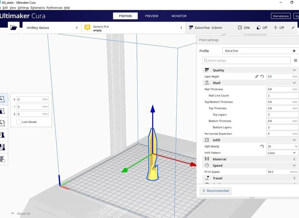Switch to the MONITOR stage tab

click(x=179, y=16)
